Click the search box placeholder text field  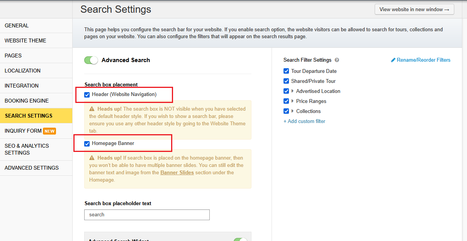[x=147, y=215]
